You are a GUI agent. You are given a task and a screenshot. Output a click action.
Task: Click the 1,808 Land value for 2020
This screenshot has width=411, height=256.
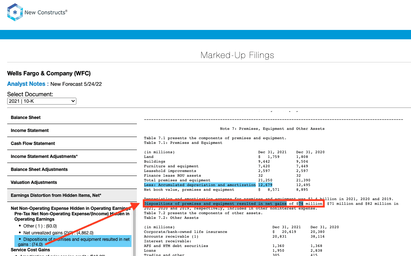coord(302,157)
